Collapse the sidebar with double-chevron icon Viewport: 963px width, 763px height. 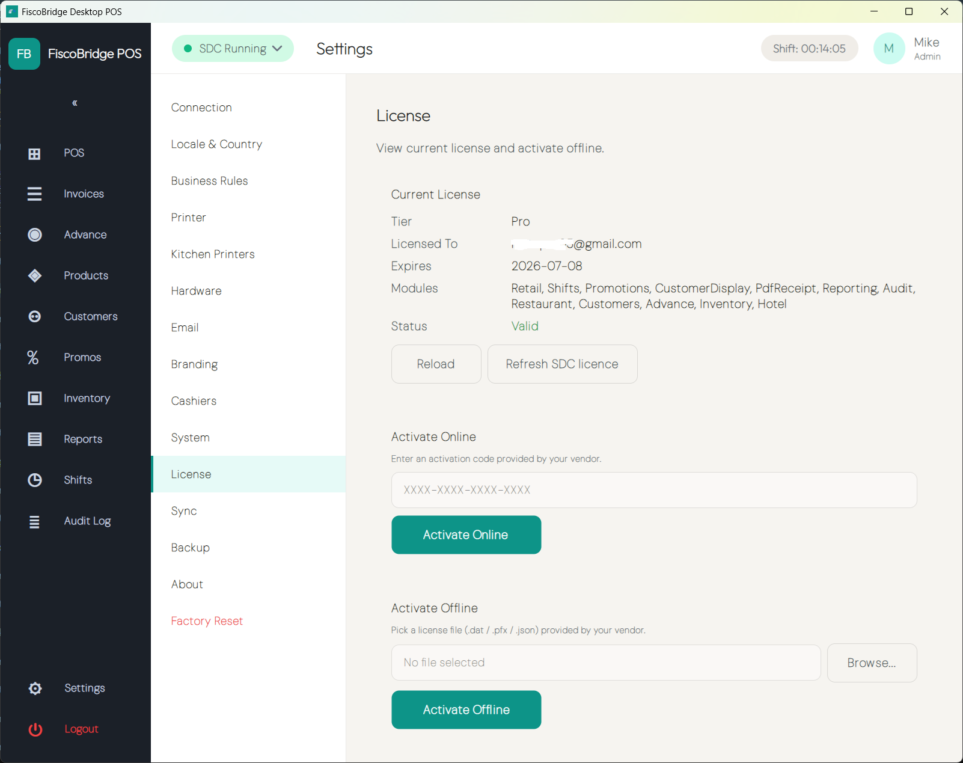click(75, 103)
